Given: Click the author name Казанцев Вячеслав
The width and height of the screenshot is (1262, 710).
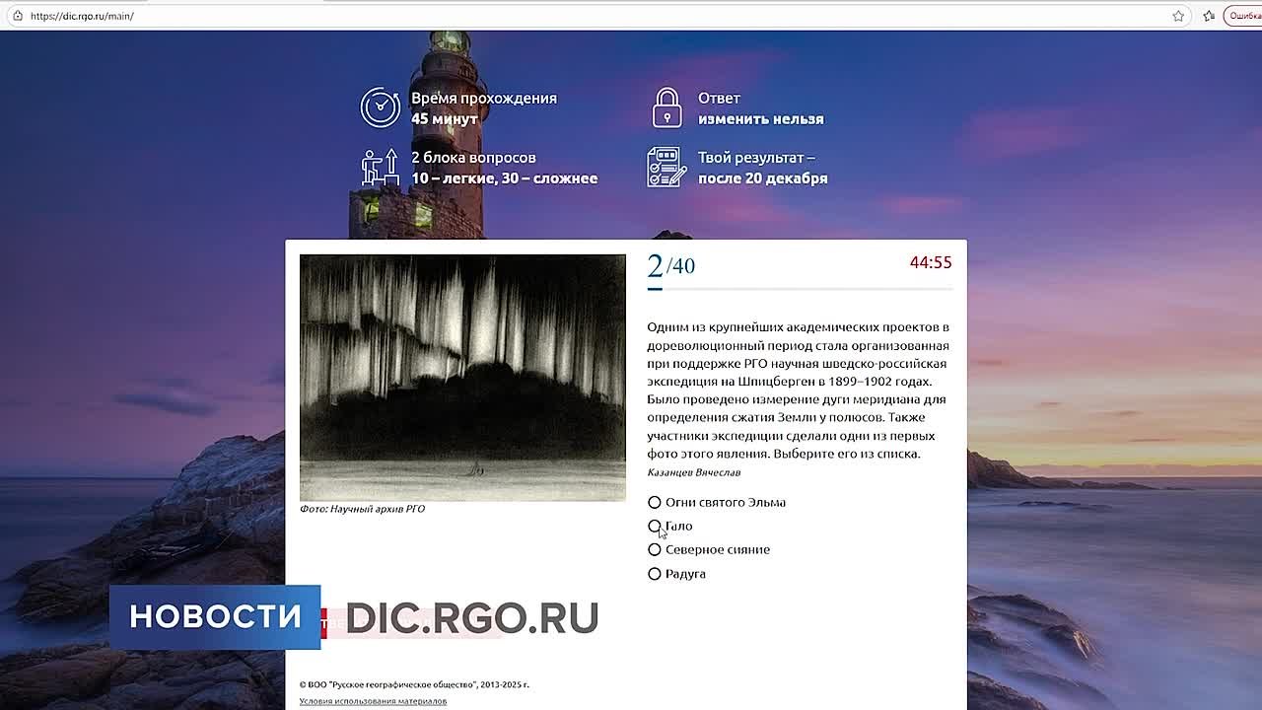Looking at the screenshot, I should (693, 472).
